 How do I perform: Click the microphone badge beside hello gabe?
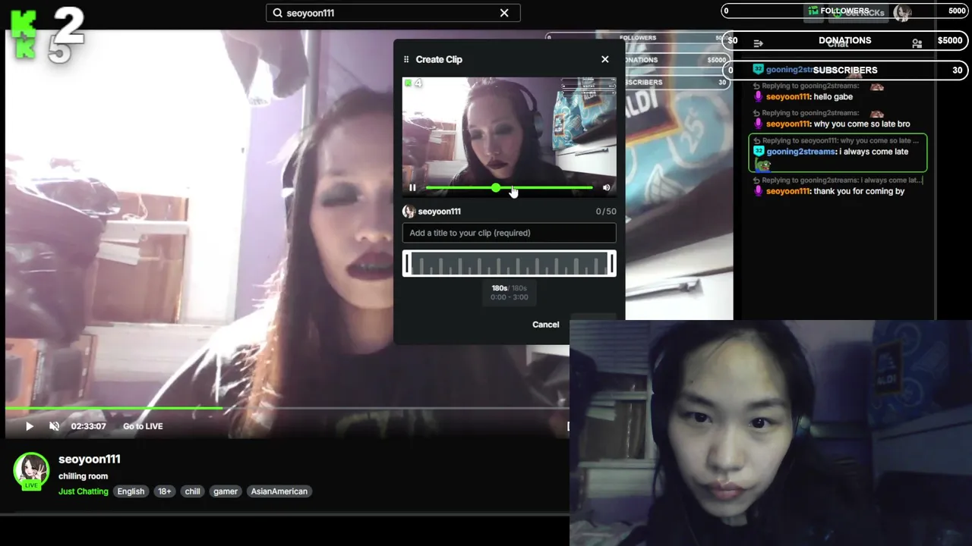coord(757,97)
